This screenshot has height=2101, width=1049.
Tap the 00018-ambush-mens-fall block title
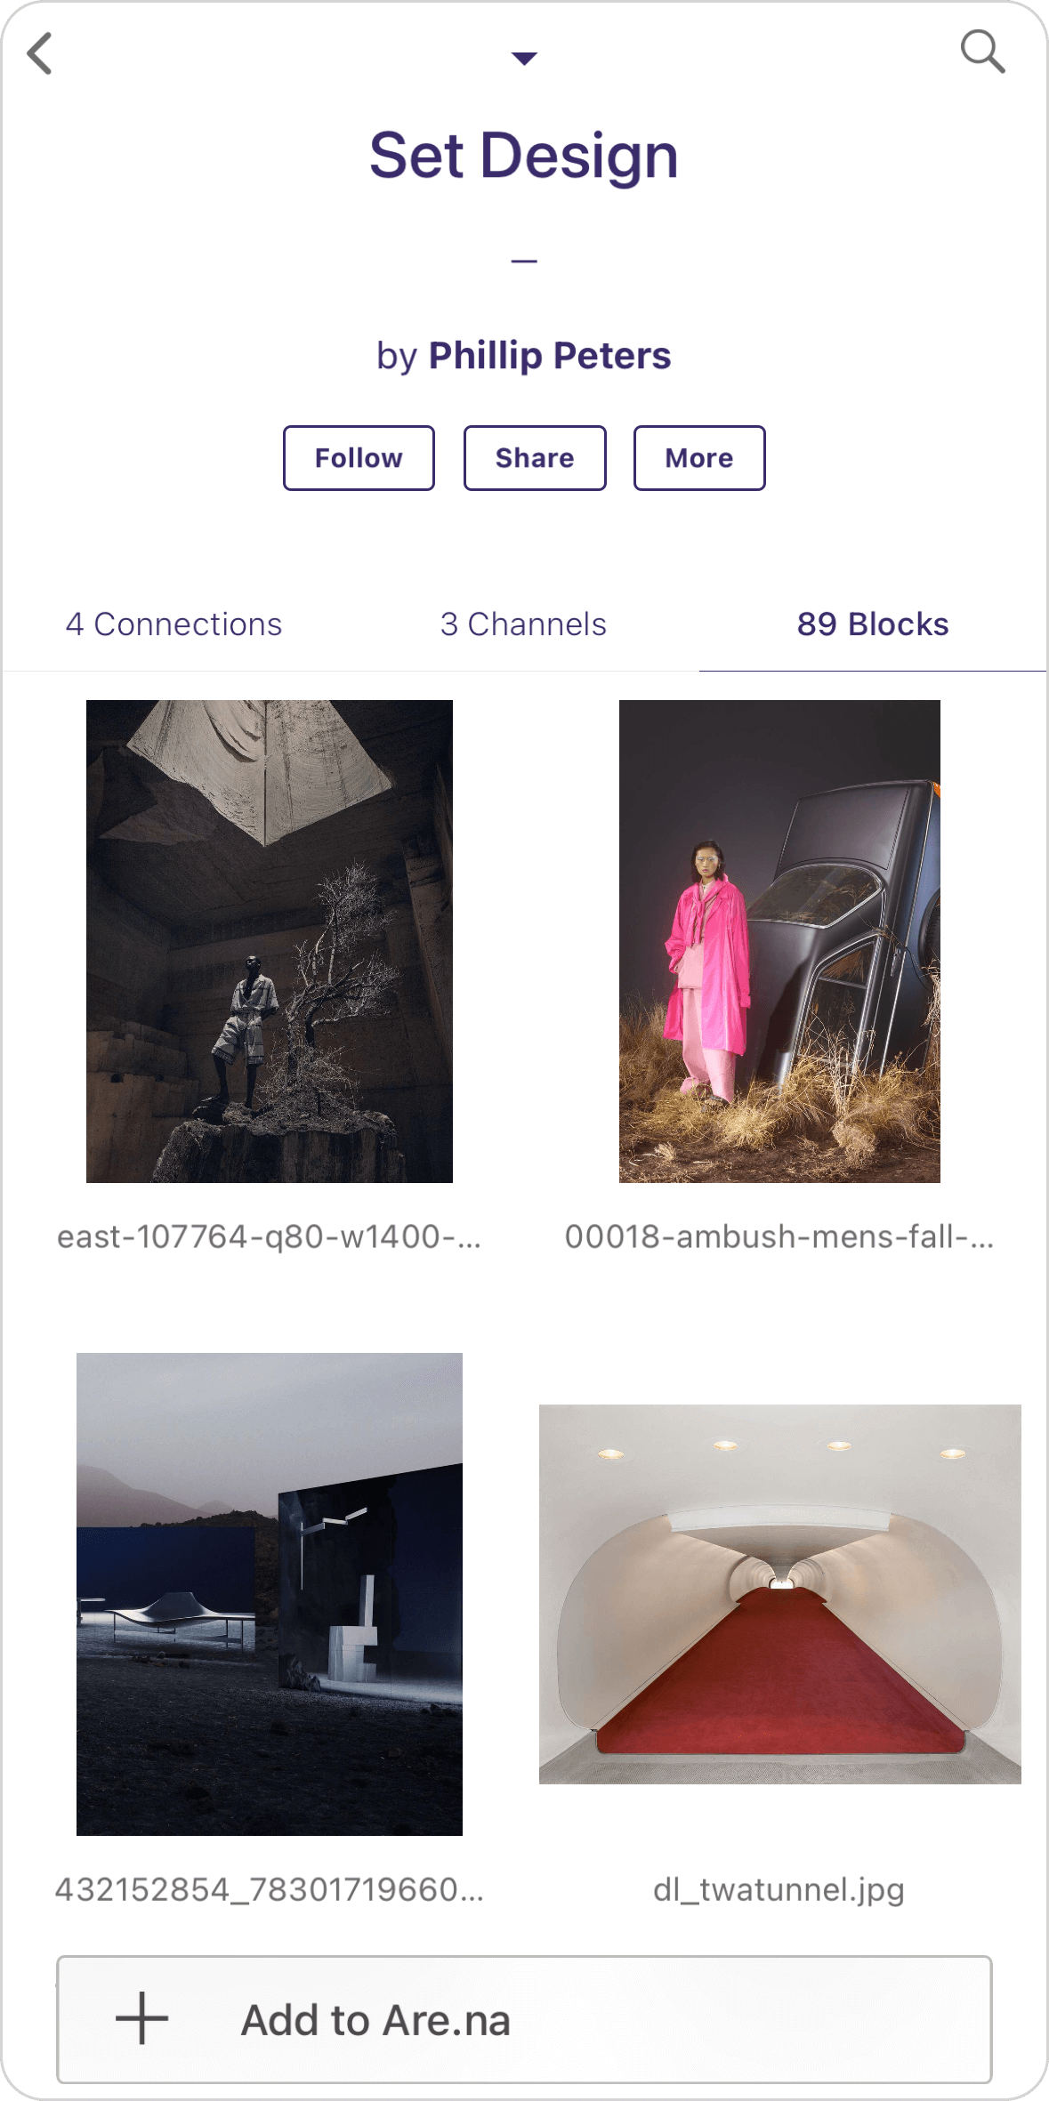pos(779,1236)
